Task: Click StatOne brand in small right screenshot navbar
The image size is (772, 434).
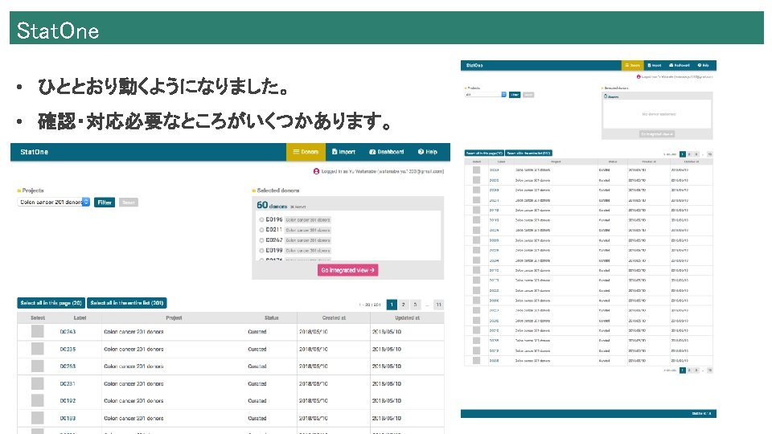Action: 474,65
